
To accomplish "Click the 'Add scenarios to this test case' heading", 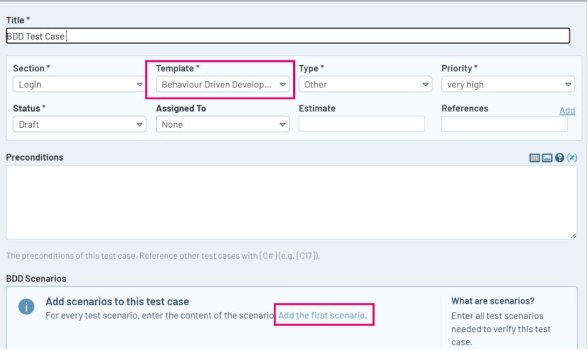I will 117,302.
